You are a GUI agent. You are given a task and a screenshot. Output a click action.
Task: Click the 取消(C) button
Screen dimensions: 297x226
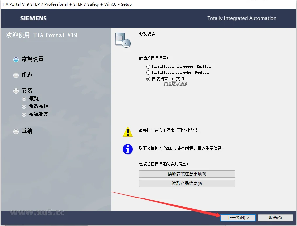pyautogui.click(x=275, y=217)
